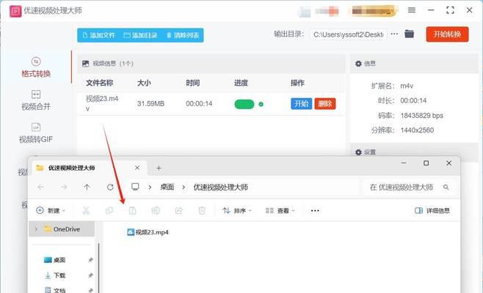Select 格式转换 in the left sidebar

coord(36,67)
